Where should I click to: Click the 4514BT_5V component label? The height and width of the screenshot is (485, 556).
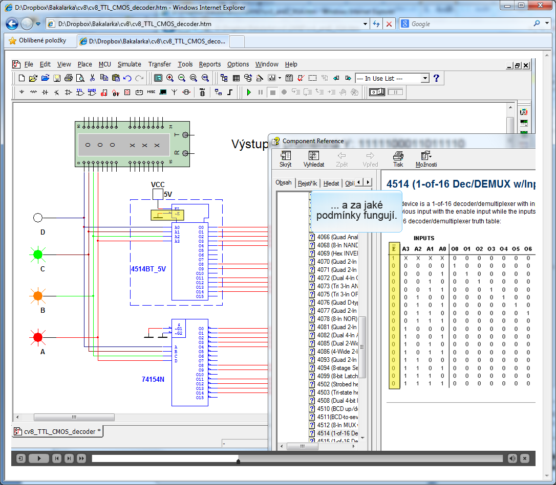(148, 269)
